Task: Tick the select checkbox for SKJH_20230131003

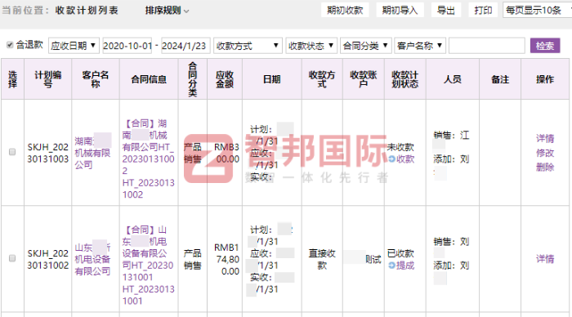Action: (x=12, y=152)
